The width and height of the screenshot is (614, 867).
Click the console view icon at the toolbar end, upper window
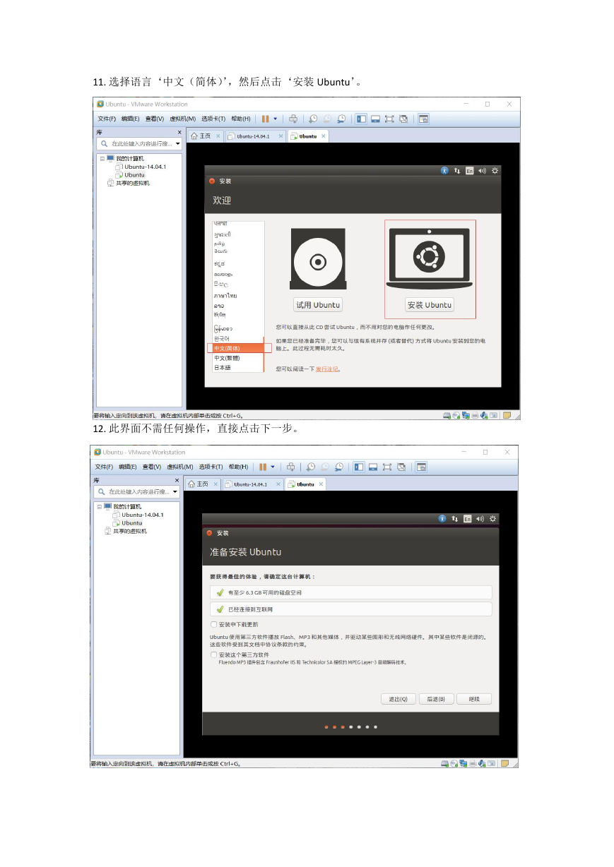tap(423, 119)
